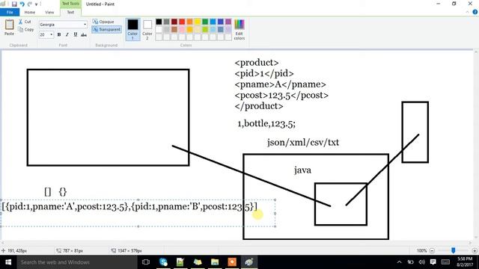Click the Text Tools contextual tab header

[70, 4]
